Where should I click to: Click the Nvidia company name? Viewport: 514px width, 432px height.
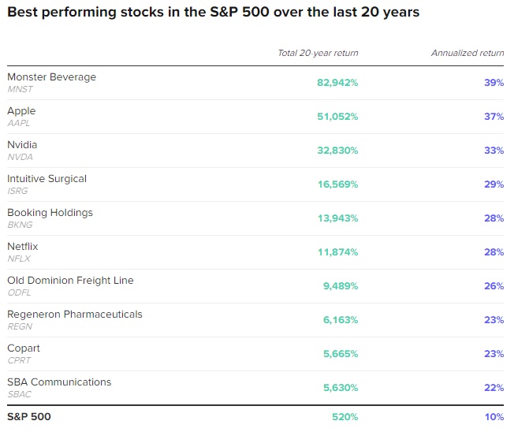click(x=22, y=145)
